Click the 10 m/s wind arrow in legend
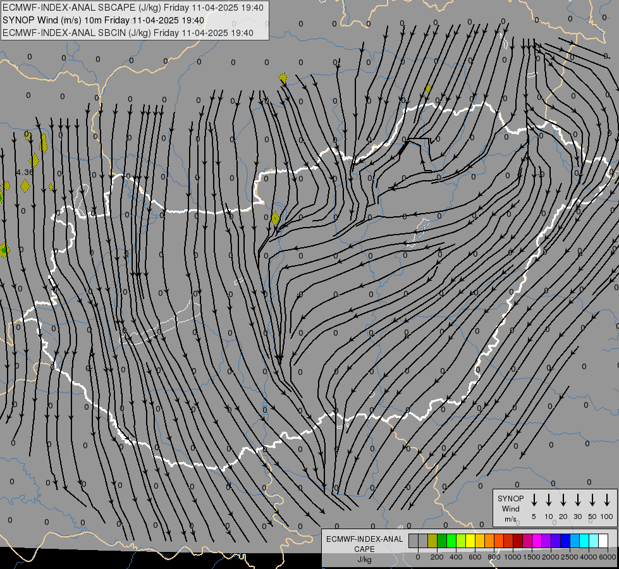The width and height of the screenshot is (619, 569). tap(549, 499)
